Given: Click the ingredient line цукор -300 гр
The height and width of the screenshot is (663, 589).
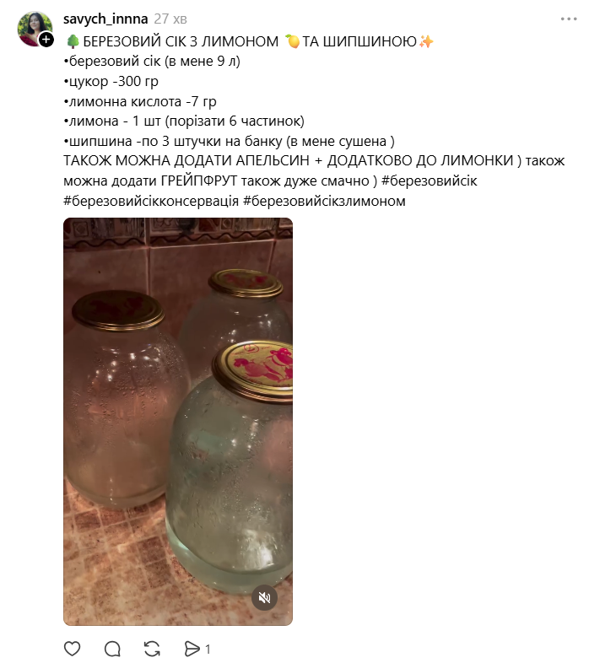Looking at the screenshot, I should coord(111,81).
